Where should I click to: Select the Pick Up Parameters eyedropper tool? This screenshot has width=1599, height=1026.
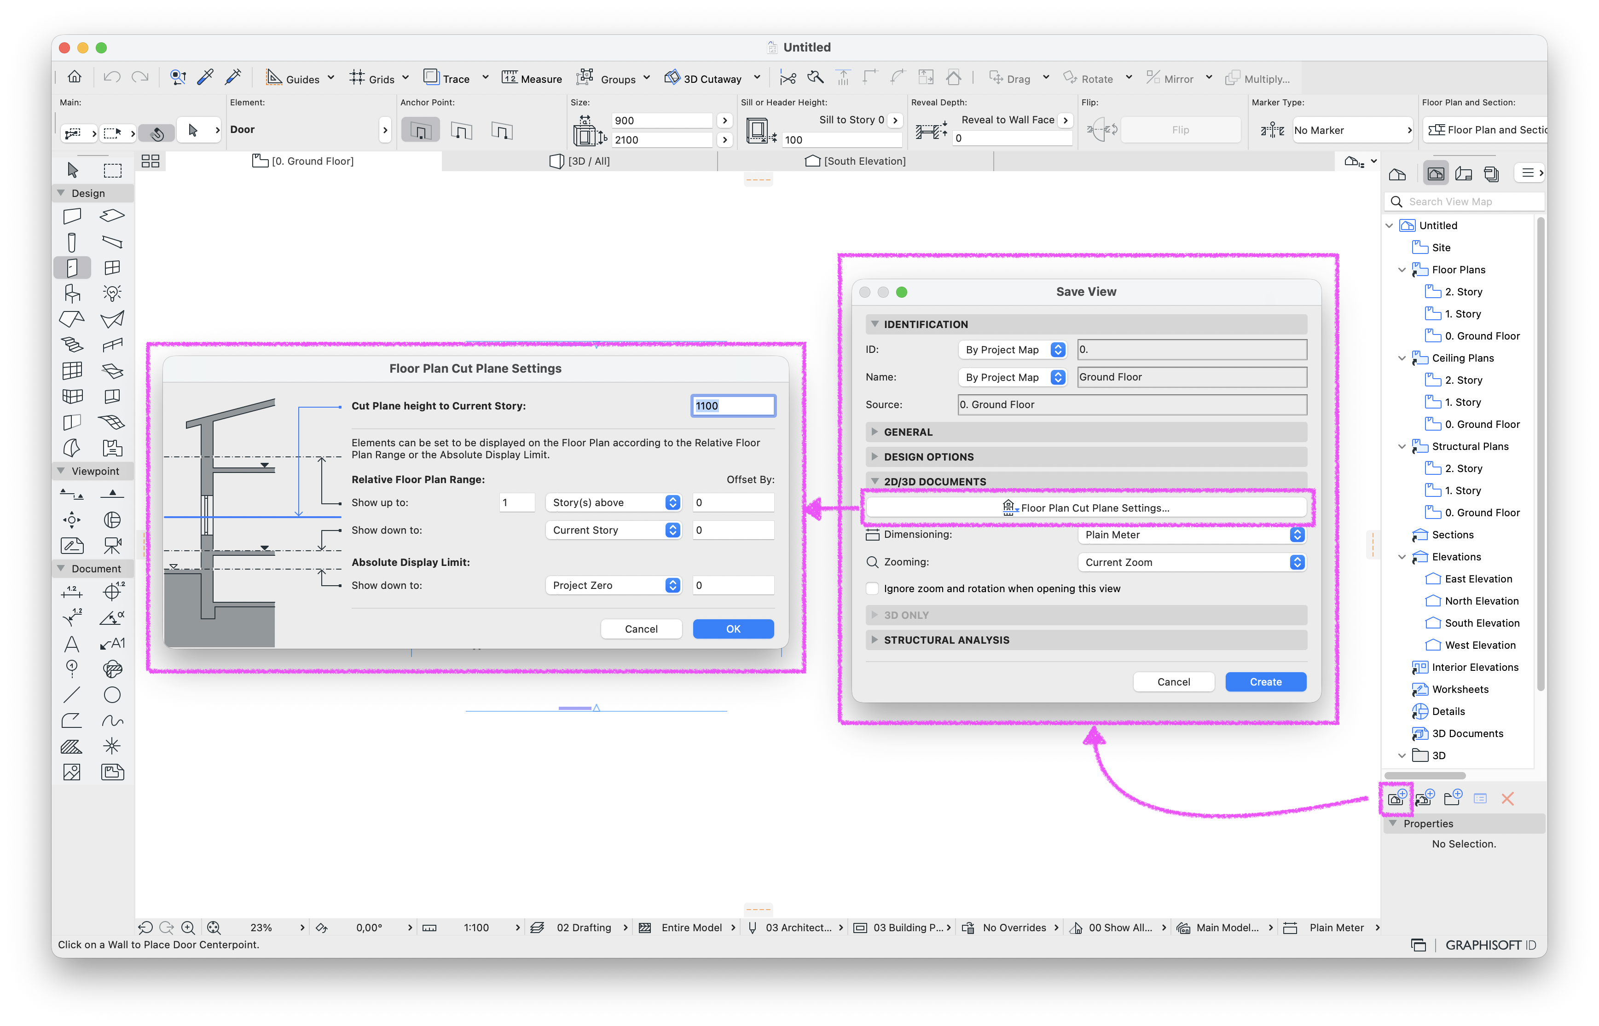[x=205, y=77]
